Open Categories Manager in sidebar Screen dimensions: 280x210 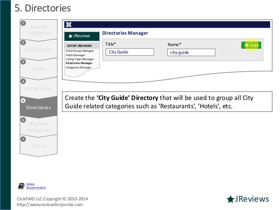[79, 68]
